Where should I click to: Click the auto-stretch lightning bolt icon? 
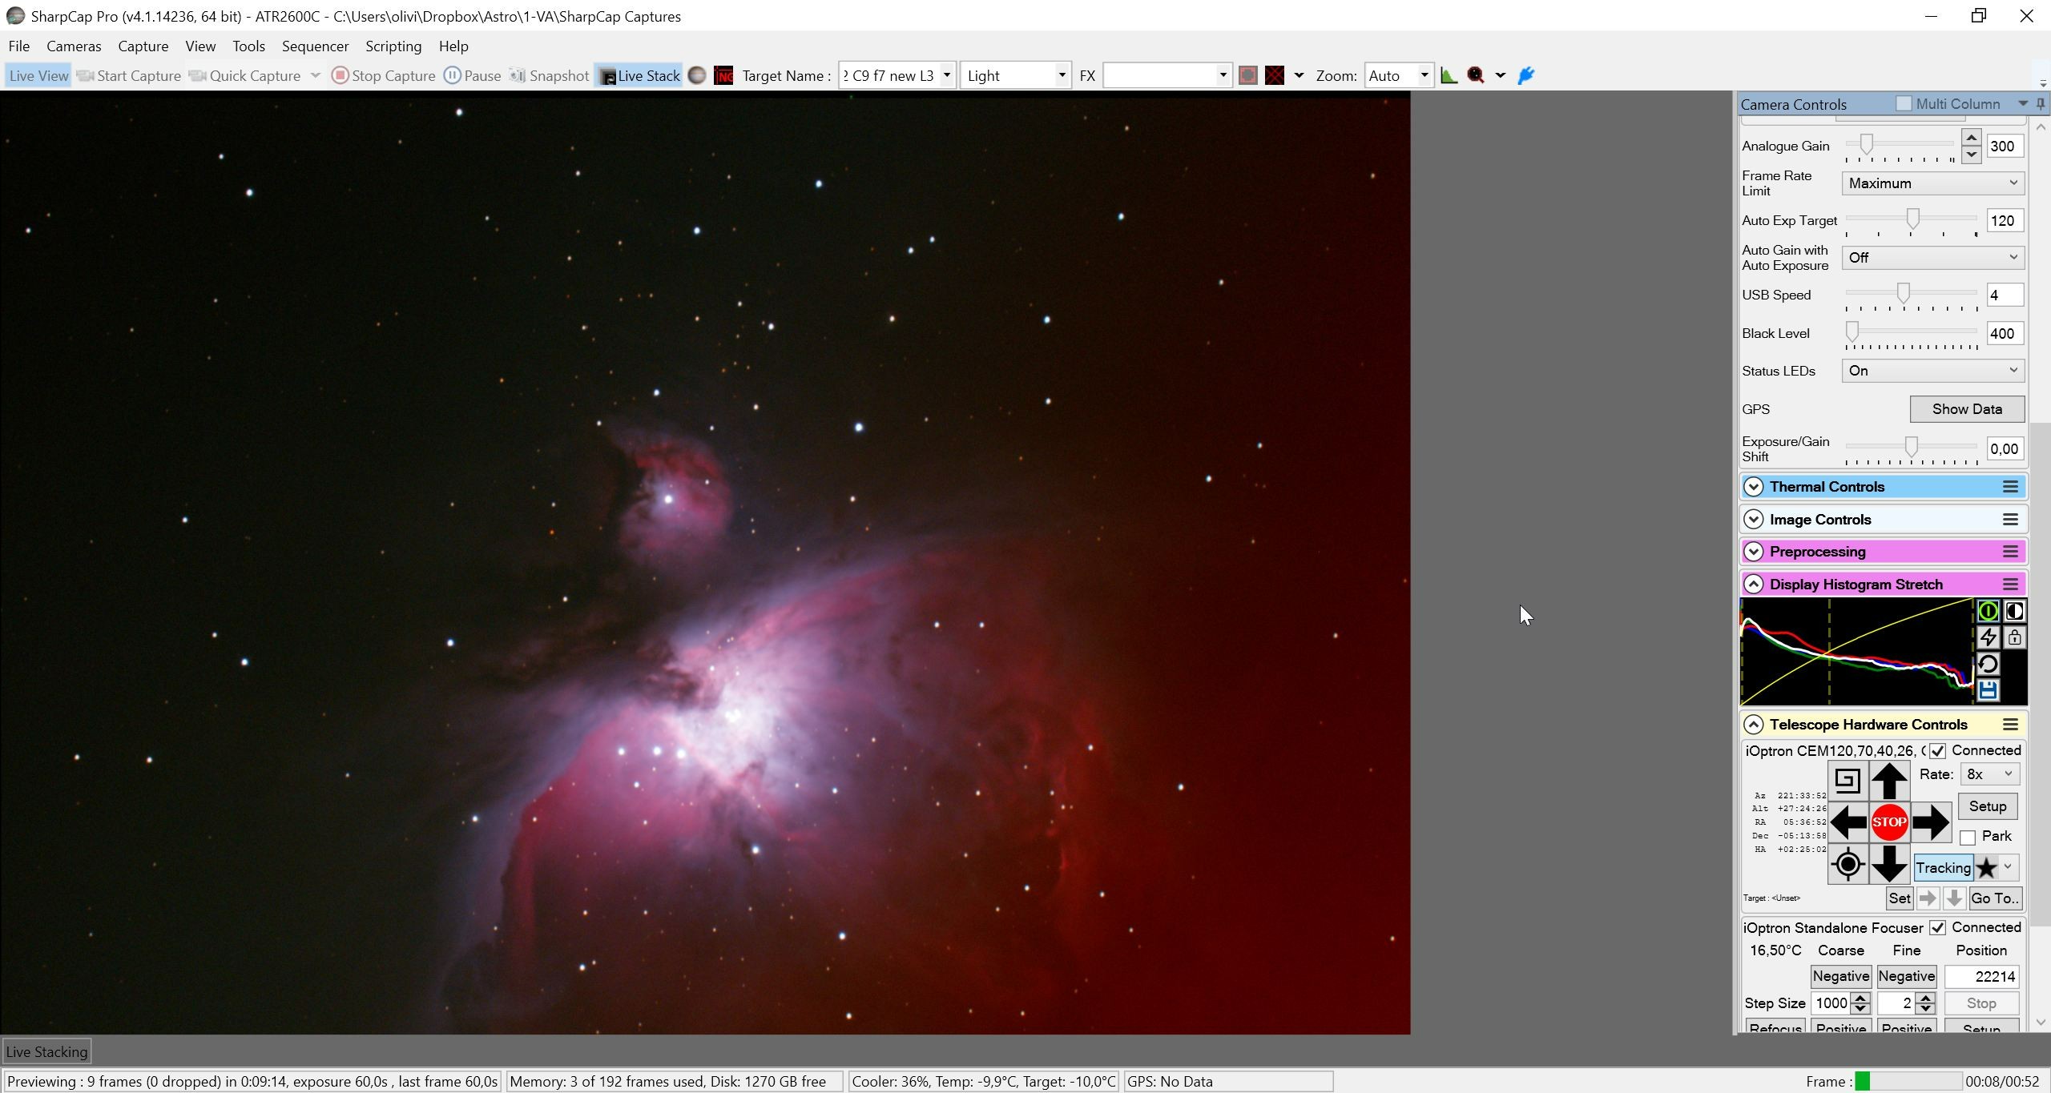[1988, 637]
